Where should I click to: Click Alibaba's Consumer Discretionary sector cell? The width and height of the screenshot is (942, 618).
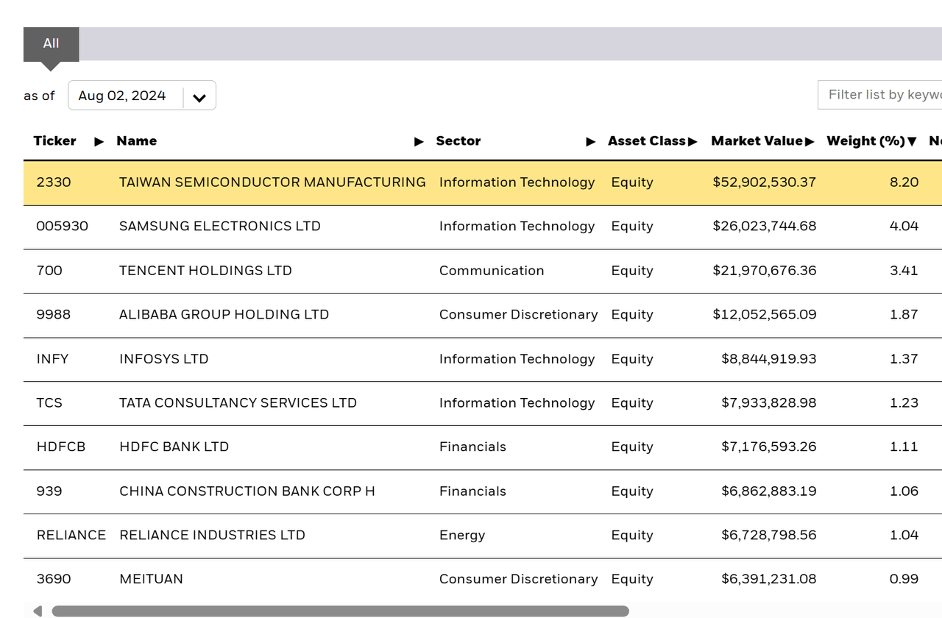(x=519, y=314)
